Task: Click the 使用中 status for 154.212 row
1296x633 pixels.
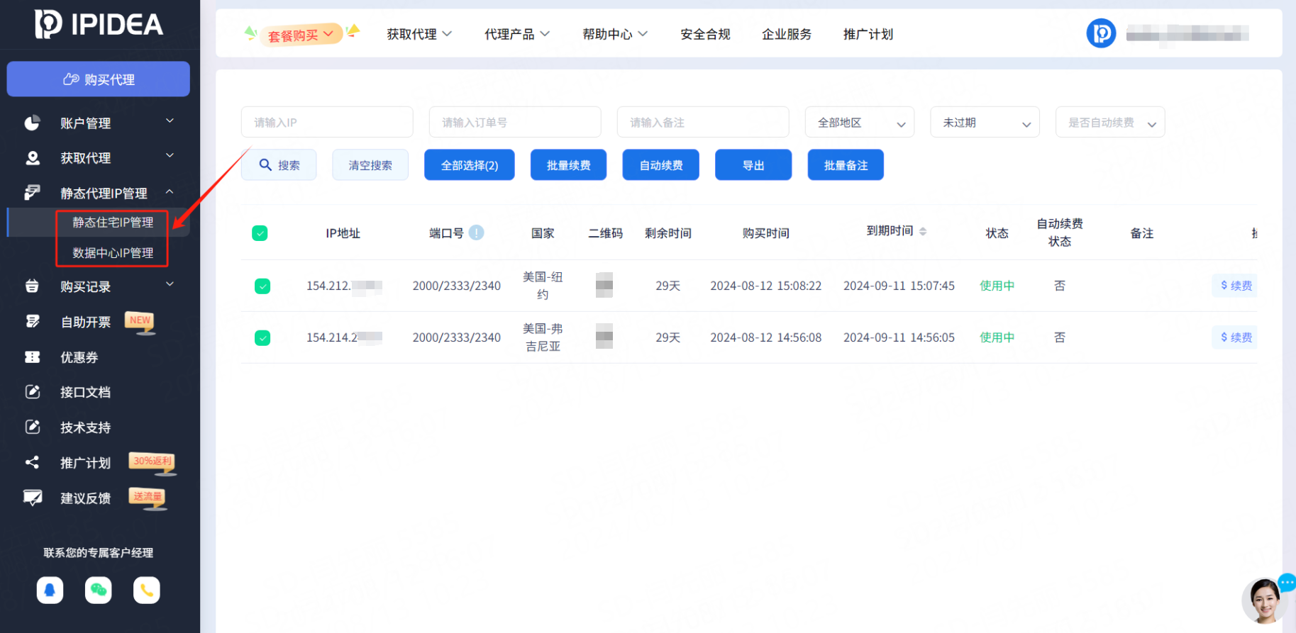Action: tap(997, 285)
